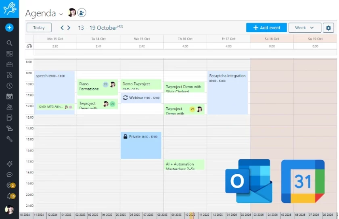
Task: Go to the next week arrow
Action: click(x=69, y=28)
